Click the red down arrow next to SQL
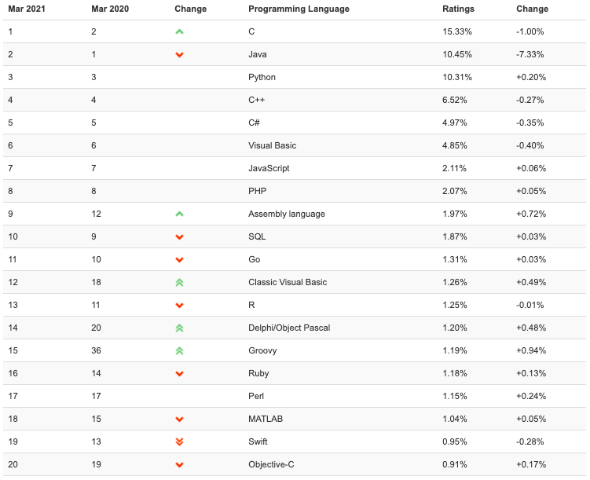Image resolution: width=590 pixels, height=480 pixels. 179,237
